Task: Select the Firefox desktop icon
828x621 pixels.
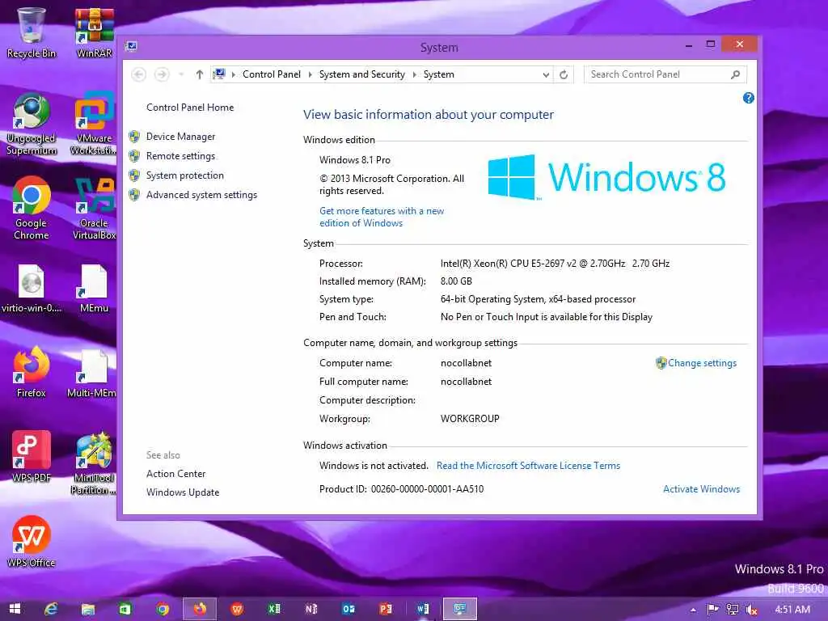Action: pos(32,372)
